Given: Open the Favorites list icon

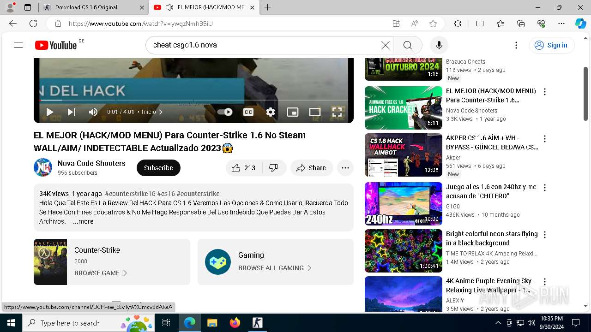Looking at the screenshot, I should (501, 24).
